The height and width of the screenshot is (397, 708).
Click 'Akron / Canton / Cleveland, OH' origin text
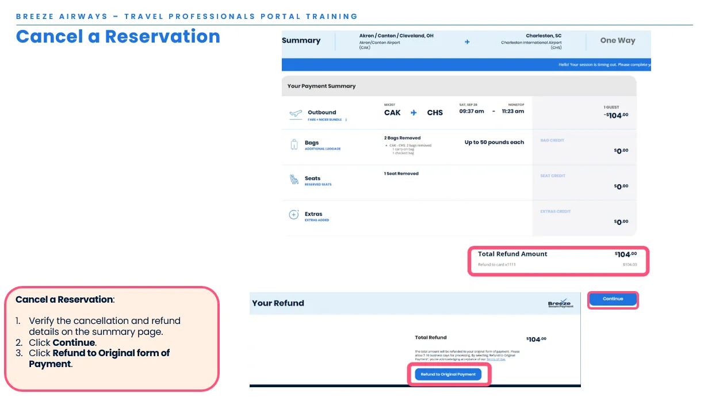point(396,36)
